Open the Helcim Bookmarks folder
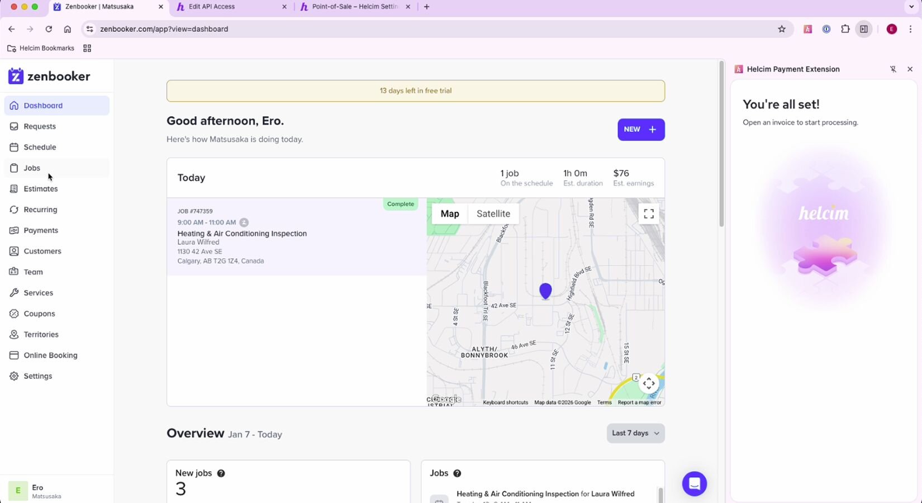This screenshot has width=922, height=503. 41,49
